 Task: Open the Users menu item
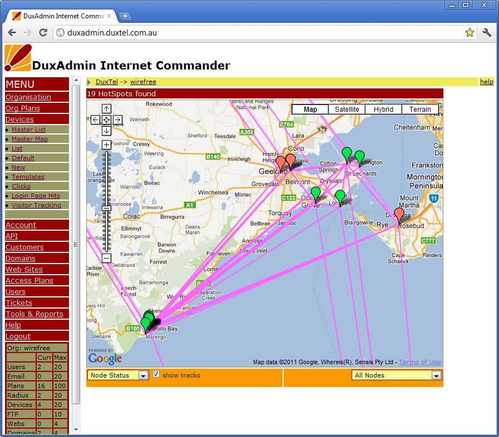coord(15,292)
